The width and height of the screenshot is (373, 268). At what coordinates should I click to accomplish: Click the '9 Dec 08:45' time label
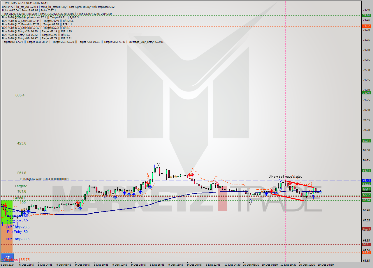click(x=83, y=265)
